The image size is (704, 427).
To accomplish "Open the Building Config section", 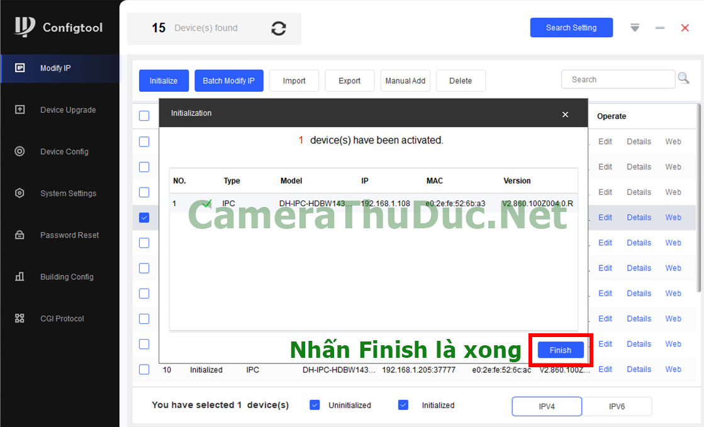I will tap(60, 277).
